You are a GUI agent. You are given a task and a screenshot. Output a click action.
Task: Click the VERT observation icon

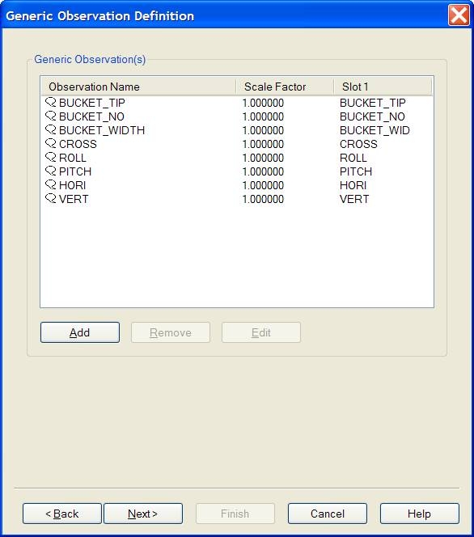tap(51, 198)
